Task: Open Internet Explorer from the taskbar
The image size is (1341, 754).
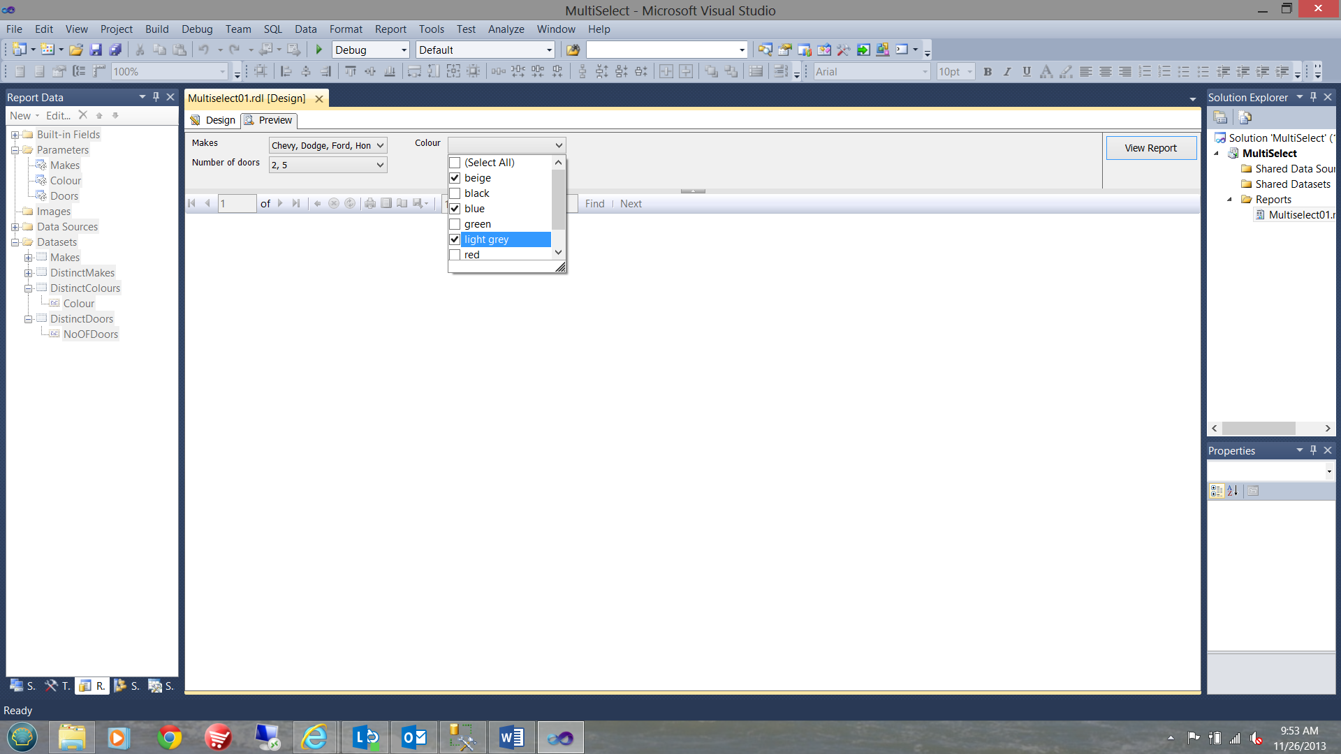Action: 315,737
